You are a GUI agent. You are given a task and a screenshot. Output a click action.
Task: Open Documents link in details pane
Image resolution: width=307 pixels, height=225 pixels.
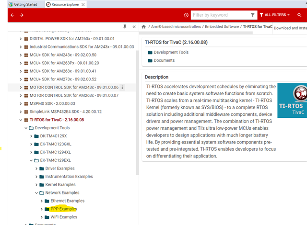click(x=164, y=60)
